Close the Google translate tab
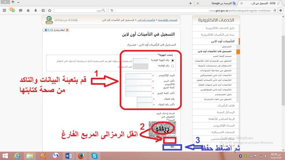The width and height of the screenshot is (285, 160). pyautogui.click(x=198, y=3)
